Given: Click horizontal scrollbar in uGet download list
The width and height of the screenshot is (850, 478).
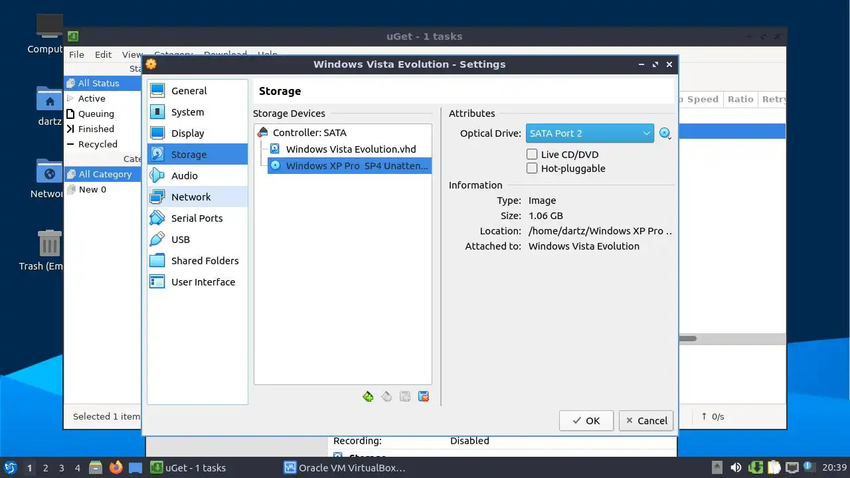Looking at the screenshot, I should [687, 339].
